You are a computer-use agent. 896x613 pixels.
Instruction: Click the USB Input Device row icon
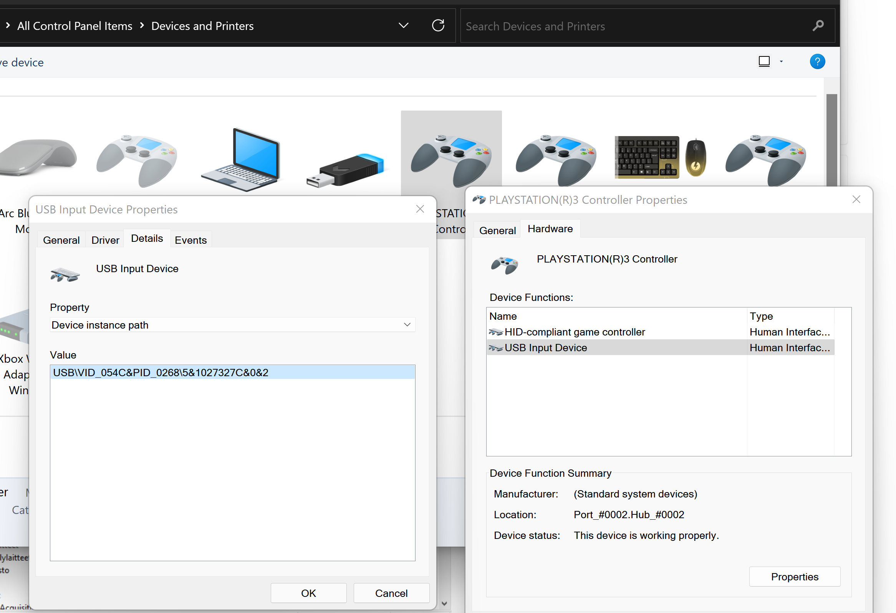pos(495,348)
